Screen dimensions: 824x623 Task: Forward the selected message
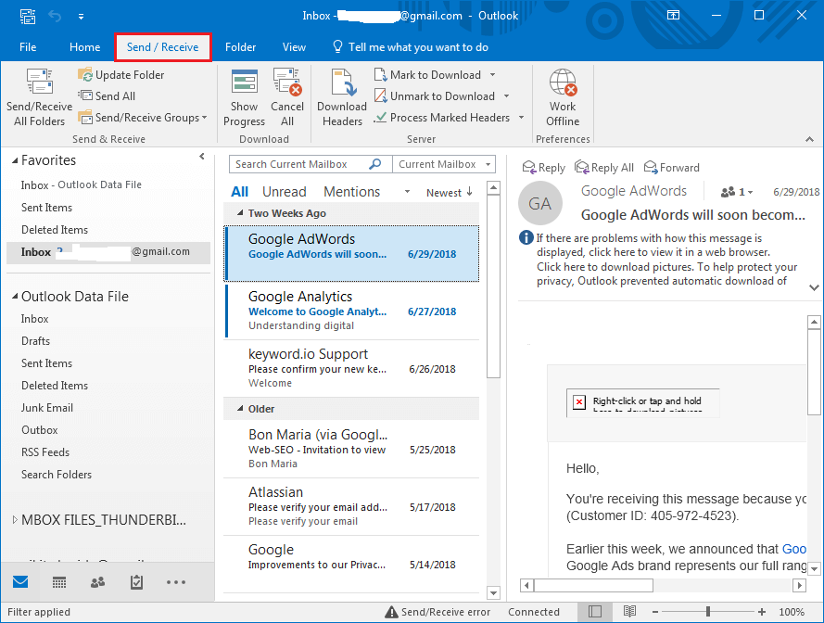[672, 168]
